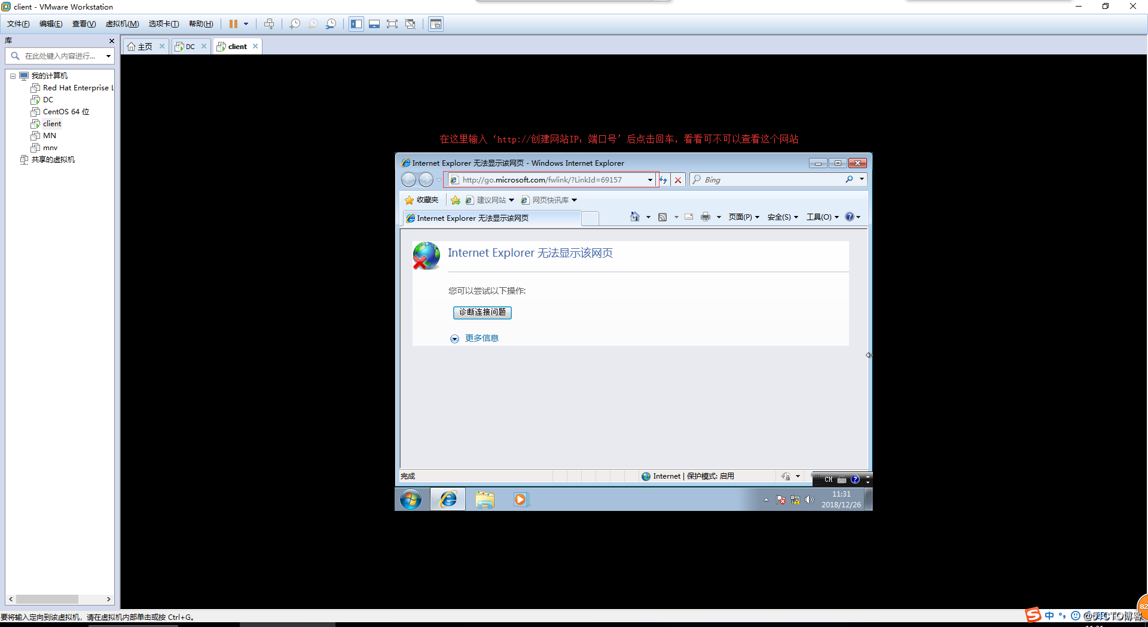Open the snapshot manager icon
Viewport: 1148px width, 627px height.
[331, 24]
